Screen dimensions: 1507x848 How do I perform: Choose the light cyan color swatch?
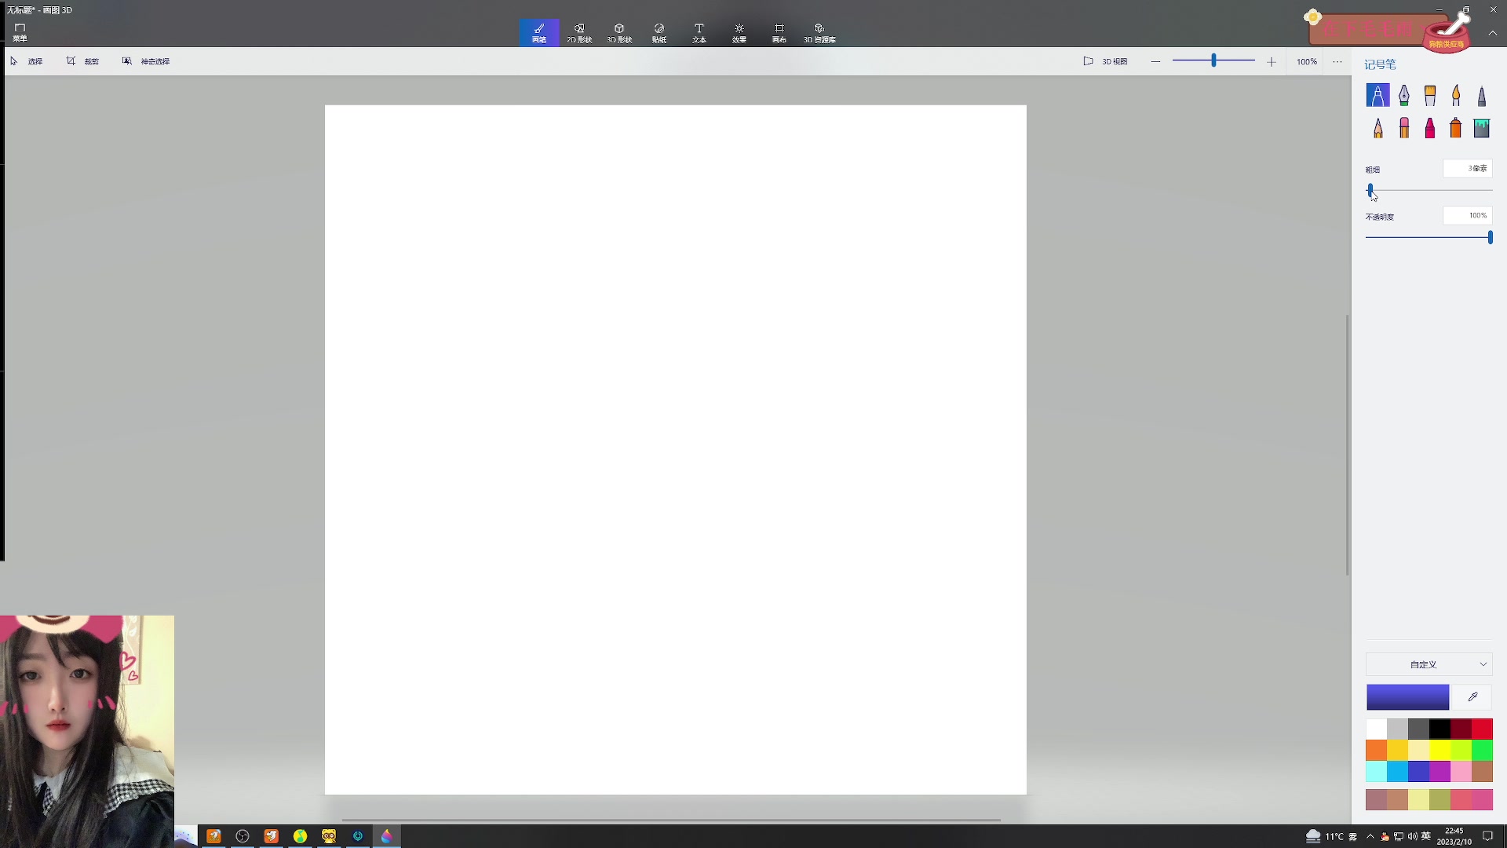point(1376,771)
